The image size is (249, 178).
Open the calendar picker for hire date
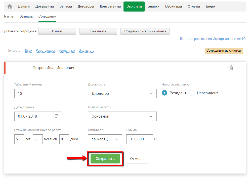[56, 116]
